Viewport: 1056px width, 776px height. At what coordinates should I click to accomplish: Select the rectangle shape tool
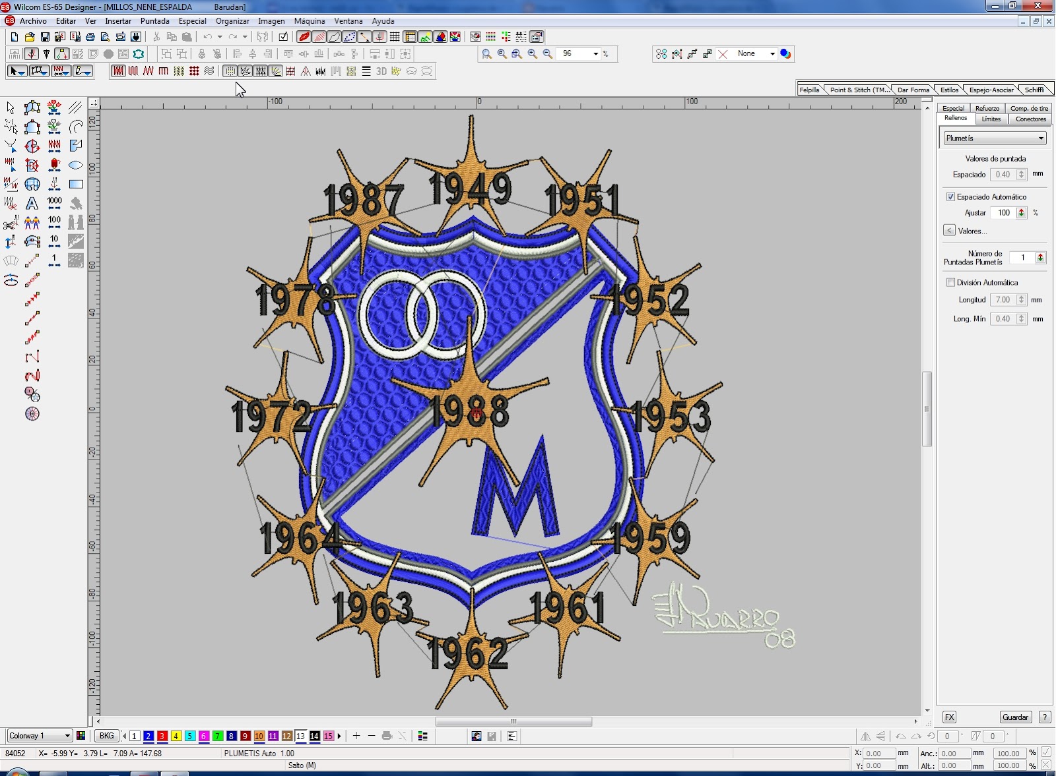(x=76, y=184)
